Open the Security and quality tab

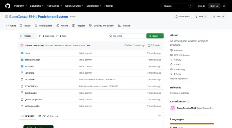(101, 26)
